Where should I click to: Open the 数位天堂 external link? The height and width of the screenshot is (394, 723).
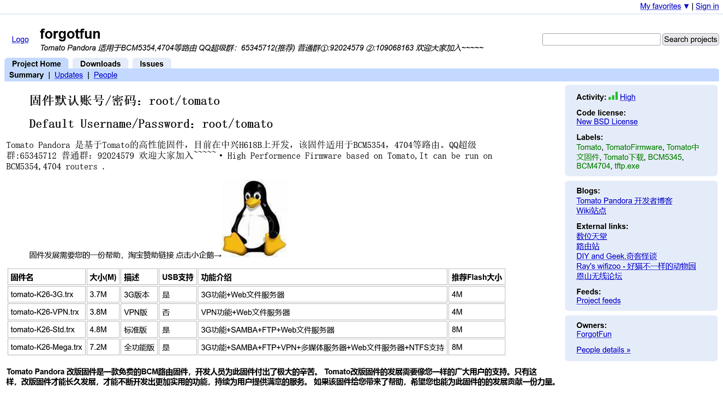click(591, 236)
